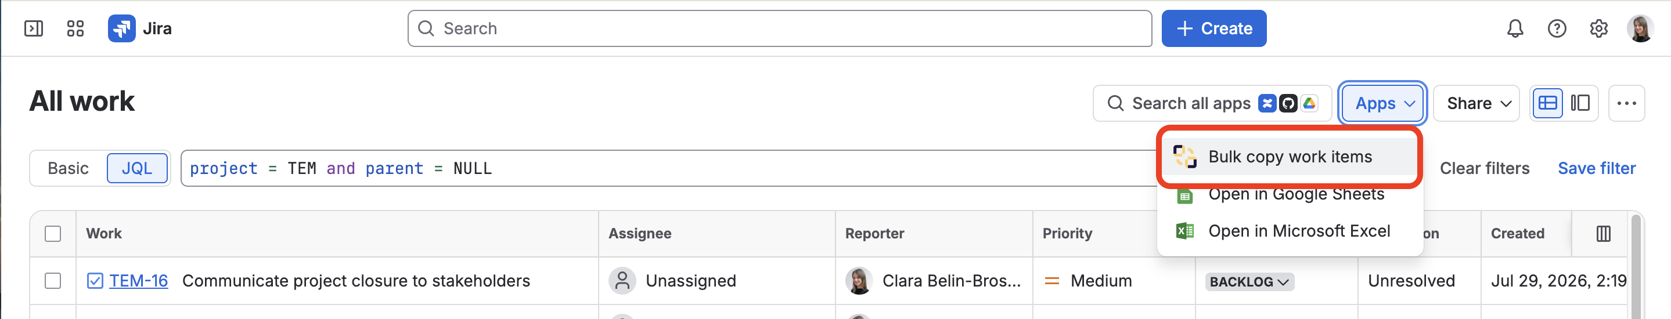Expand the Share dropdown
Image resolution: width=1671 pixels, height=319 pixels.
(1476, 103)
